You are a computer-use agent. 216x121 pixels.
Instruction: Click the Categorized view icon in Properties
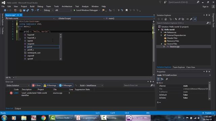tap(158, 79)
